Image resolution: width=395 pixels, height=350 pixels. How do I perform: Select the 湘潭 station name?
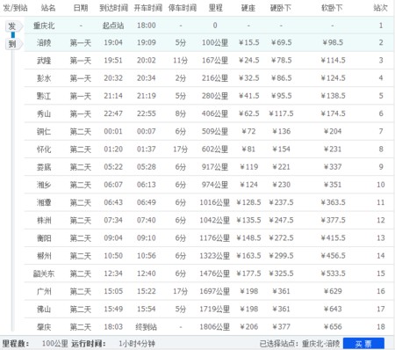tap(44, 202)
